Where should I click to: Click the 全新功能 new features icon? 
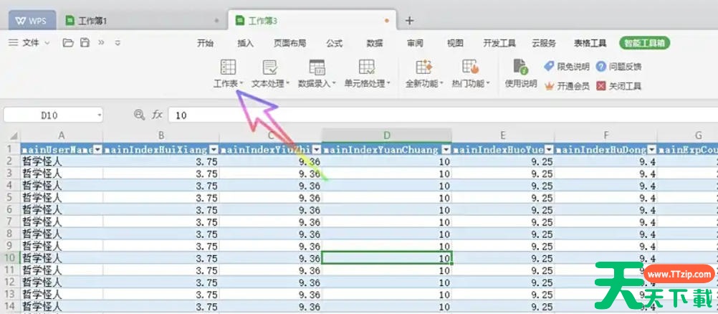[421, 68]
